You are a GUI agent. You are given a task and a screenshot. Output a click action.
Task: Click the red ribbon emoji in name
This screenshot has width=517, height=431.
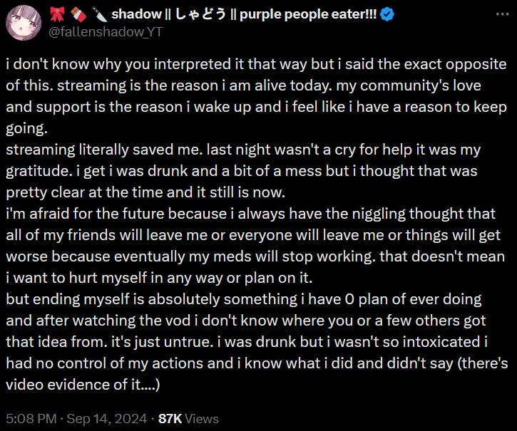57,14
